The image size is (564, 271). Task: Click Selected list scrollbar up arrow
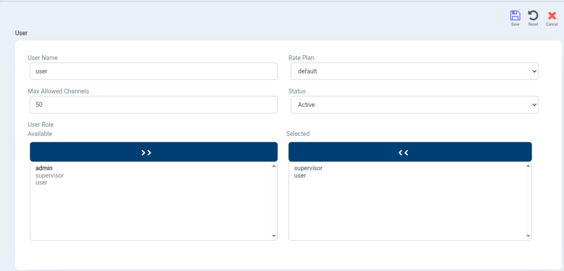click(x=529, y=166)
